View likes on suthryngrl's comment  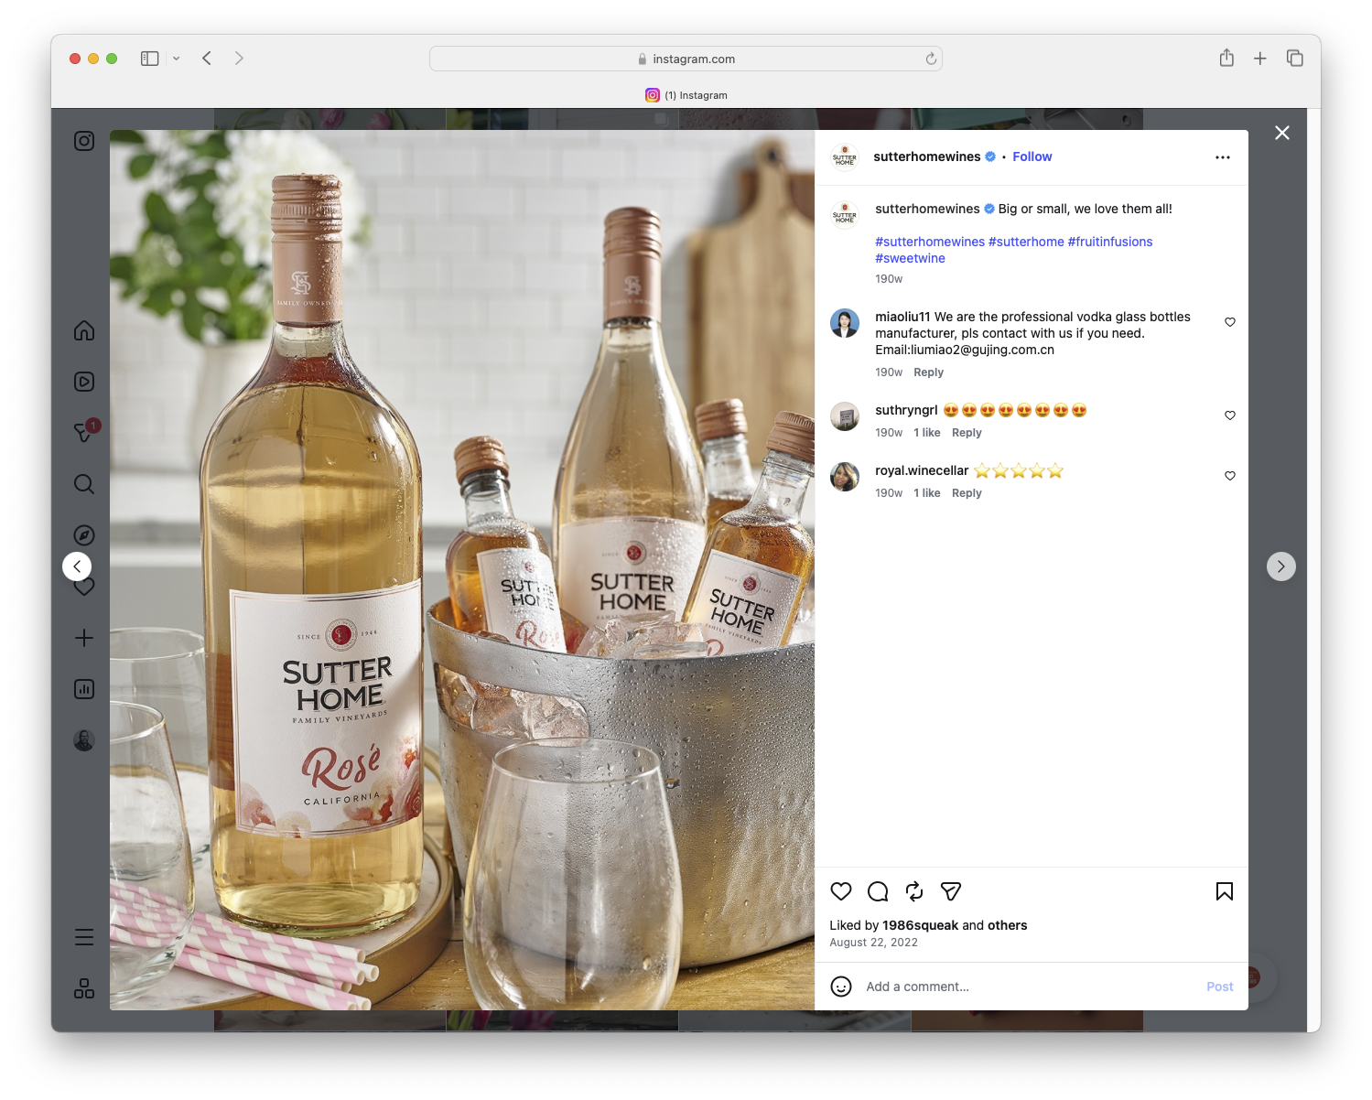click(927, 433)
